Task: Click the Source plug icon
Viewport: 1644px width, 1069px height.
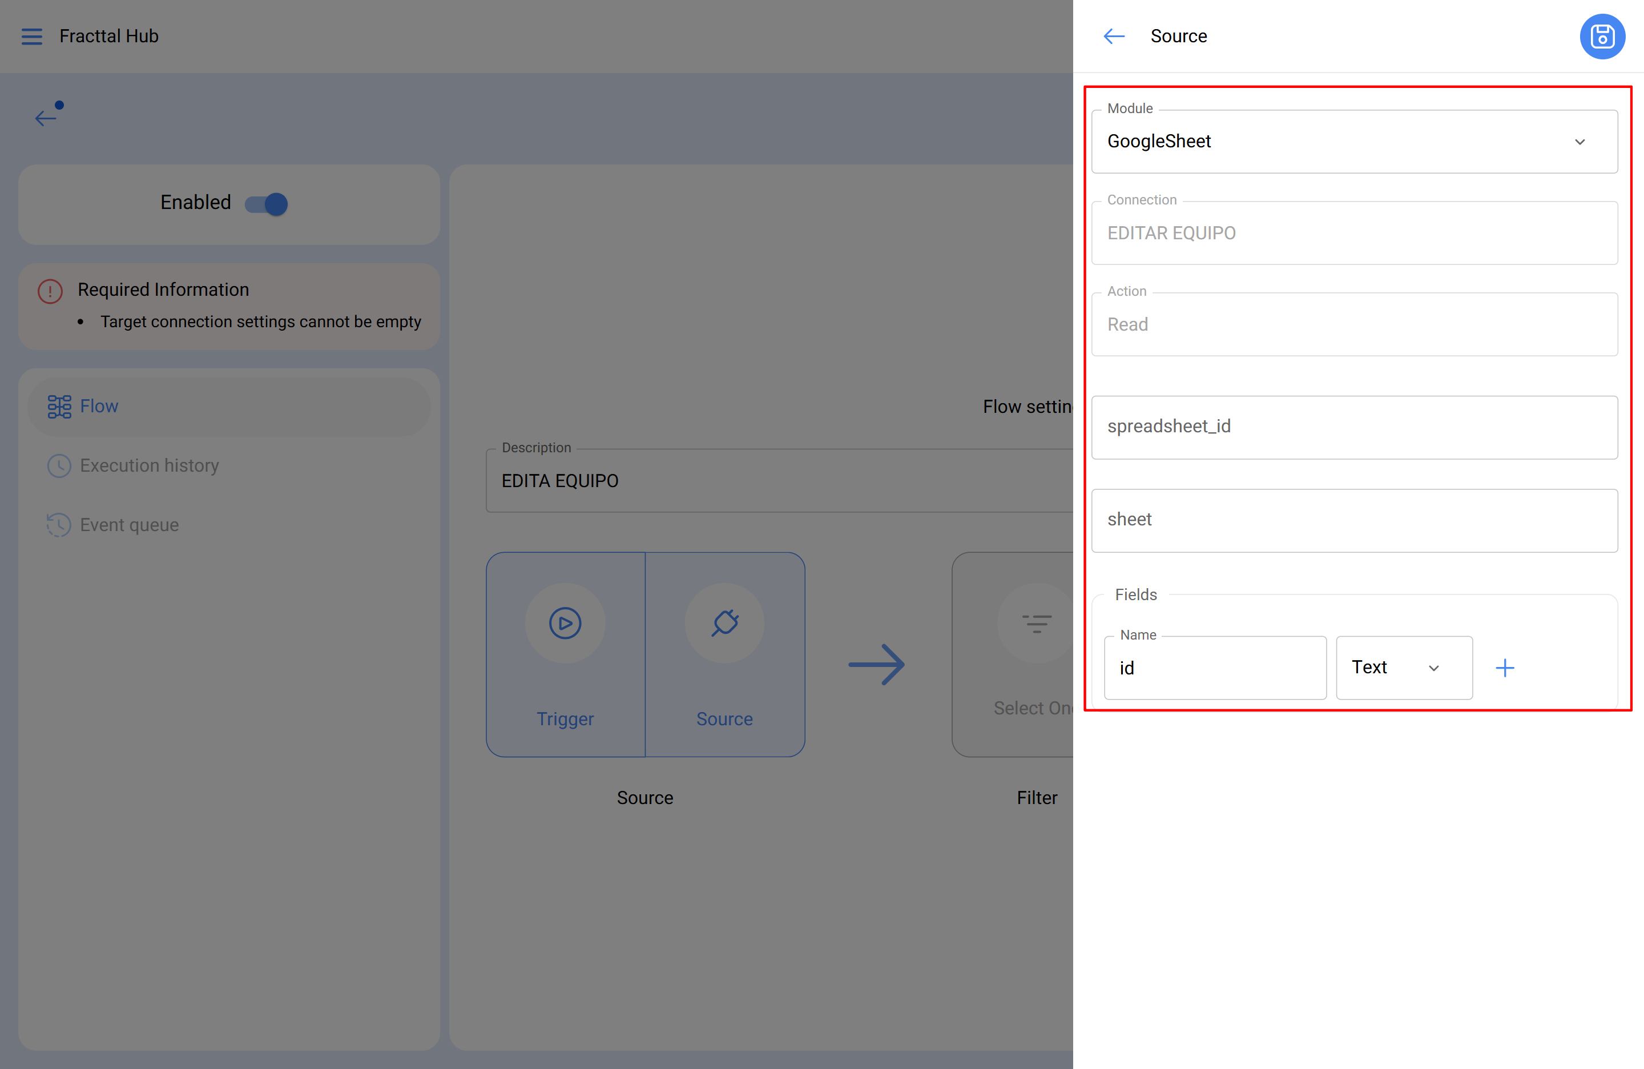Action: click(x=724, y=622)
